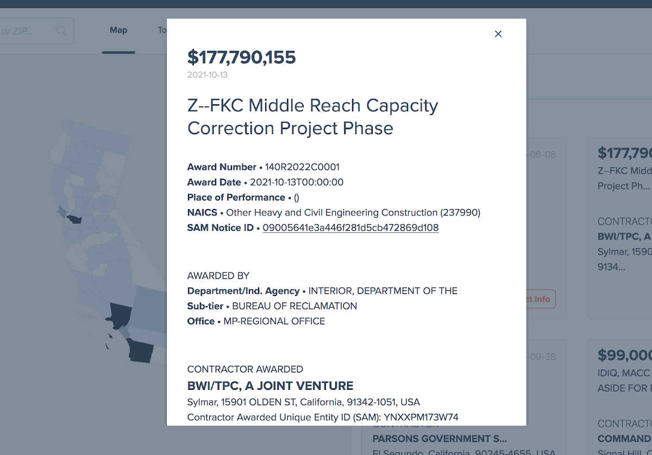Open the SAM Notice ID link
Image resolution: width=652 pixels, height=455 pixels.
(350, 228)
